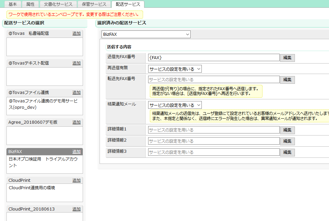Open the 属性 tab
This screenshot has height=221, width=329.
pos(30,4)
